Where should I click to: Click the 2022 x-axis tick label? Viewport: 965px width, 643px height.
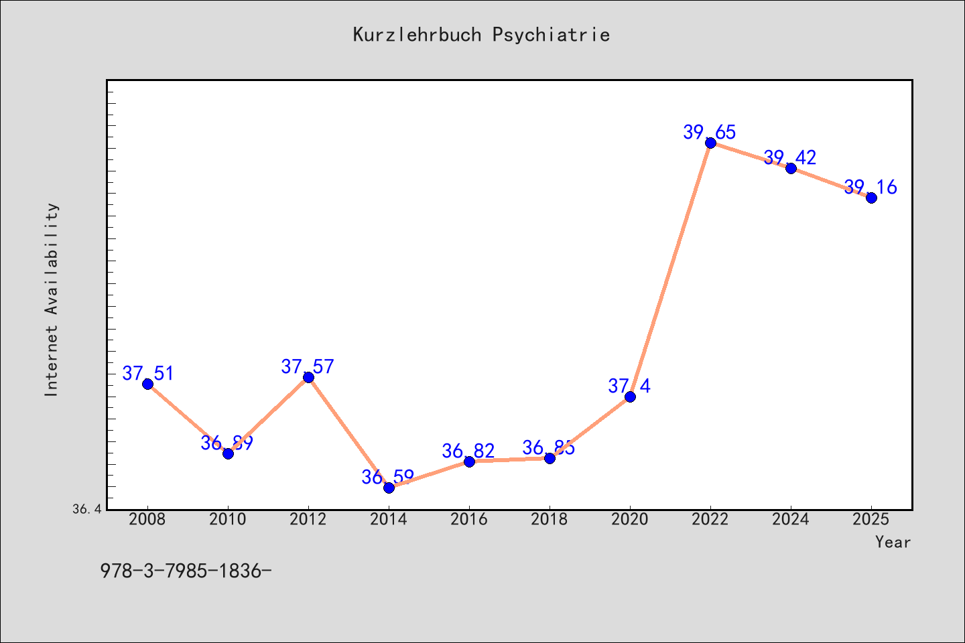point(710,519)
